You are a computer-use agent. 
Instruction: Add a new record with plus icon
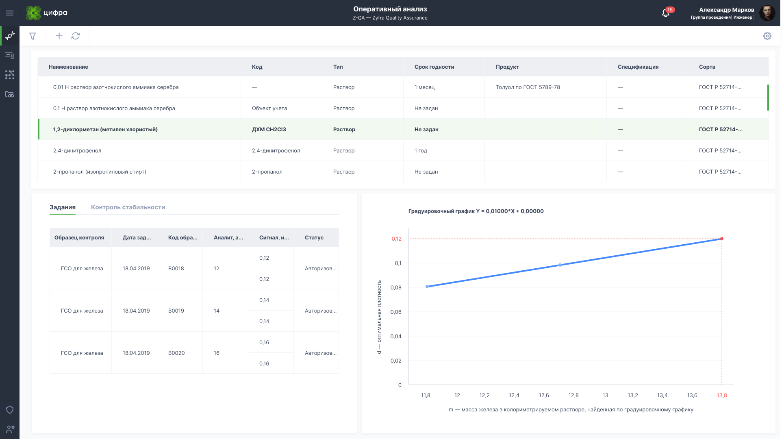(59, 36)
